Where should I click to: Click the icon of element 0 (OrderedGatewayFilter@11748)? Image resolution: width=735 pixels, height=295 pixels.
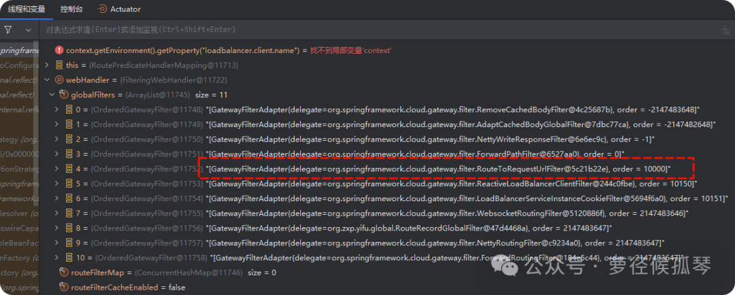point(69,109)
